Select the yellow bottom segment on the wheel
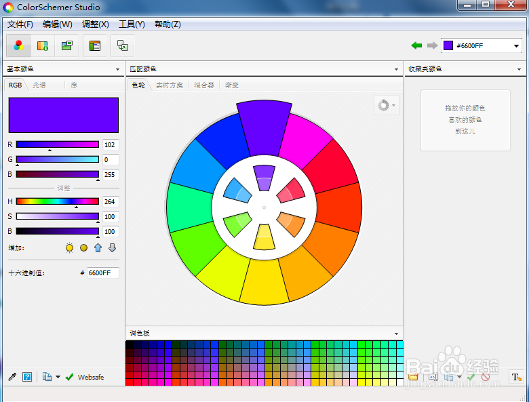This screenshot has height=402, width=529. point(264,283)
